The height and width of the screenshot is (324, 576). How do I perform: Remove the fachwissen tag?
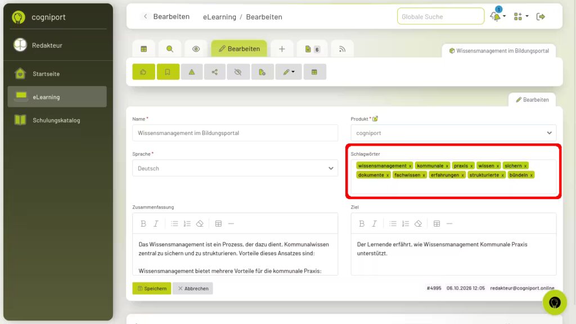[x=424, y=175]
